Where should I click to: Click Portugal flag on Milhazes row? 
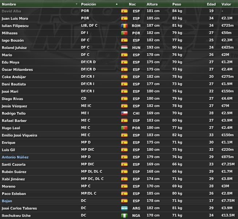click(124, 33)
